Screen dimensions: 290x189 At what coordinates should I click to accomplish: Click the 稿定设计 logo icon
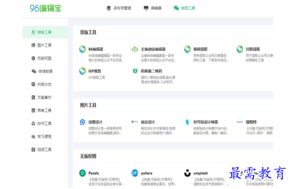pyautogui.click(x=134, y=122)
